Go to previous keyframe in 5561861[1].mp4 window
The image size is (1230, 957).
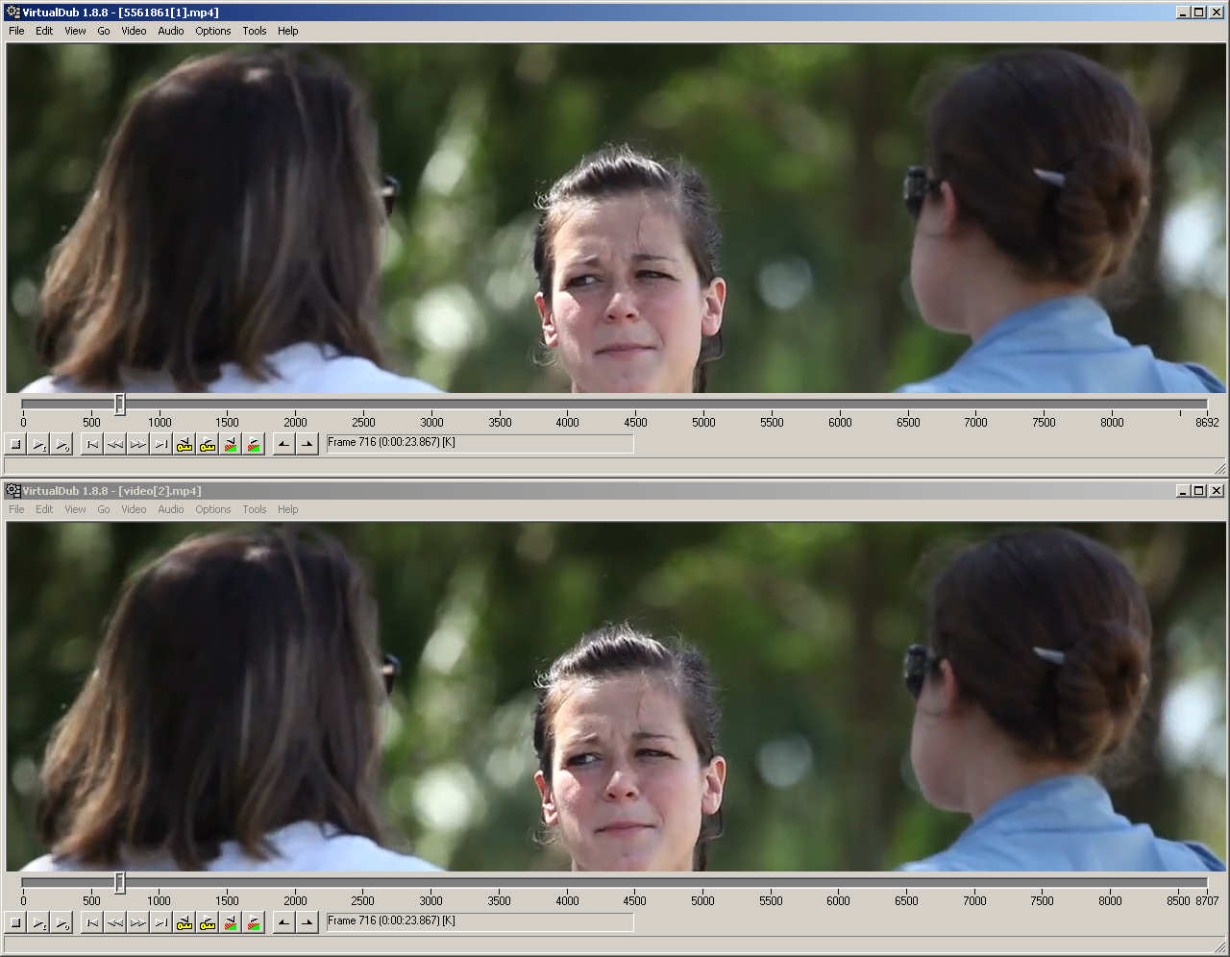coord(184,444)
